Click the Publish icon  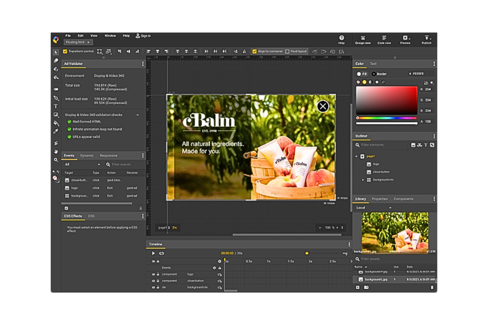coord(426,40)
